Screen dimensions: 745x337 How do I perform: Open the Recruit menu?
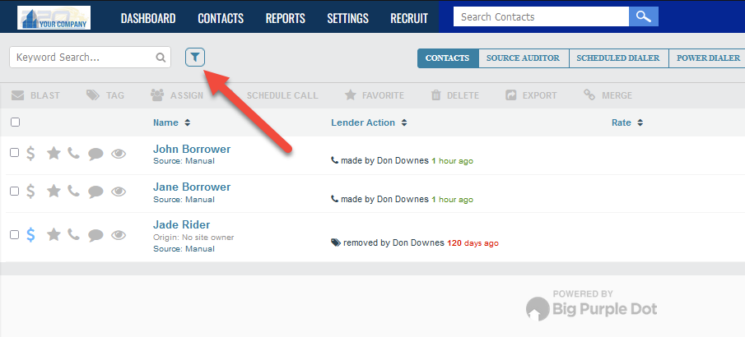tap(409, 19)
